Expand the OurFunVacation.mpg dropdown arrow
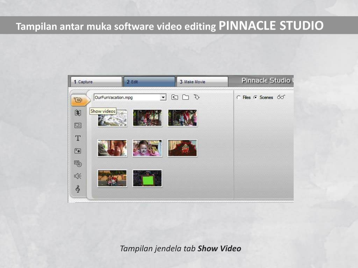This screenshot has height=268, width=358. 163,97
